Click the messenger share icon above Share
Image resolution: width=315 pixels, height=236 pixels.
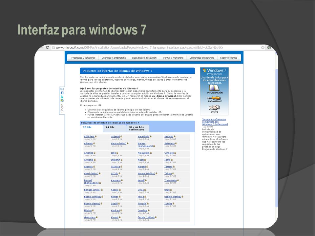click(62, 100)
